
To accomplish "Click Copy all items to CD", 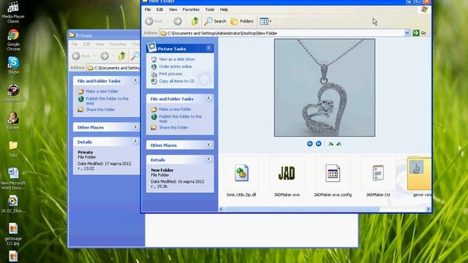I will click(x=176, y=81).
